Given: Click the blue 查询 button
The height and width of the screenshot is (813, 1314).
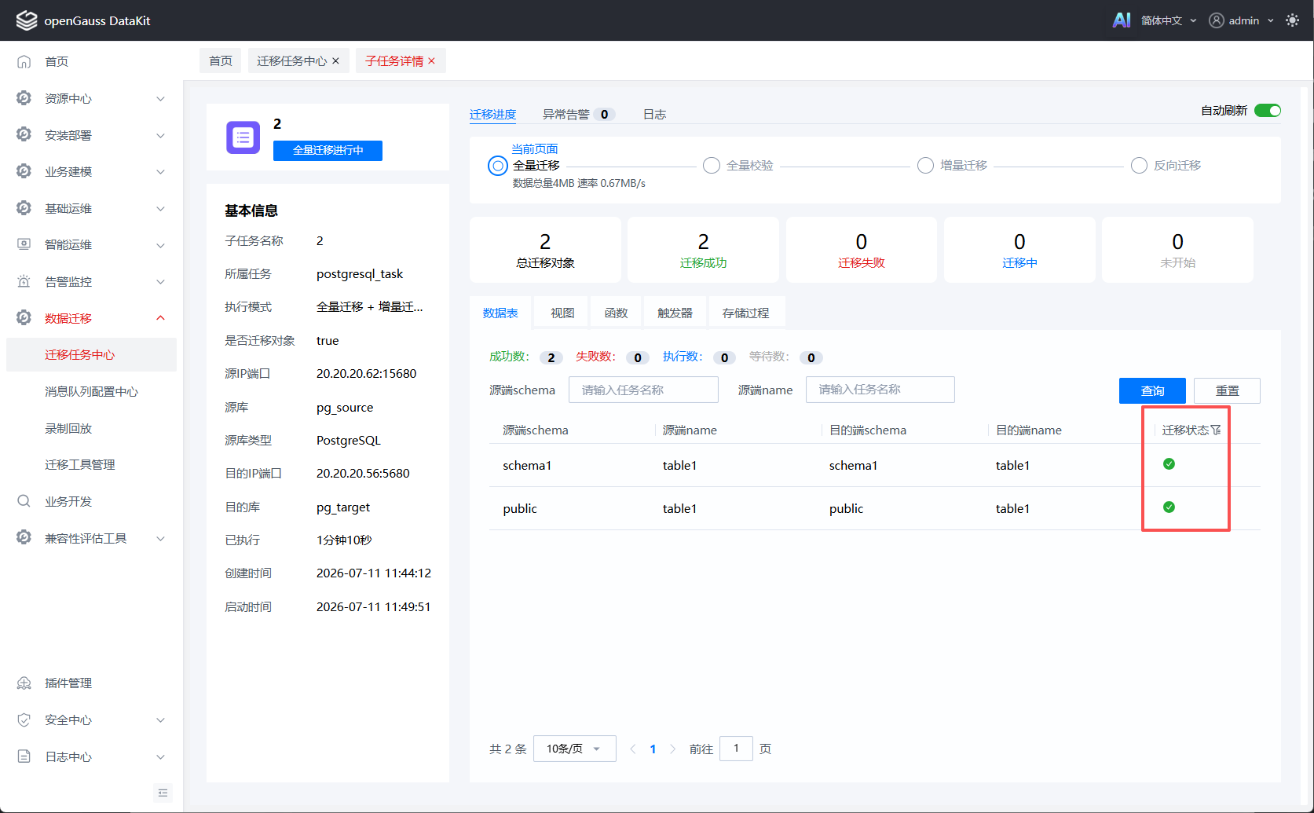Looking at the screenshot, I should (x=1152, y=390).
